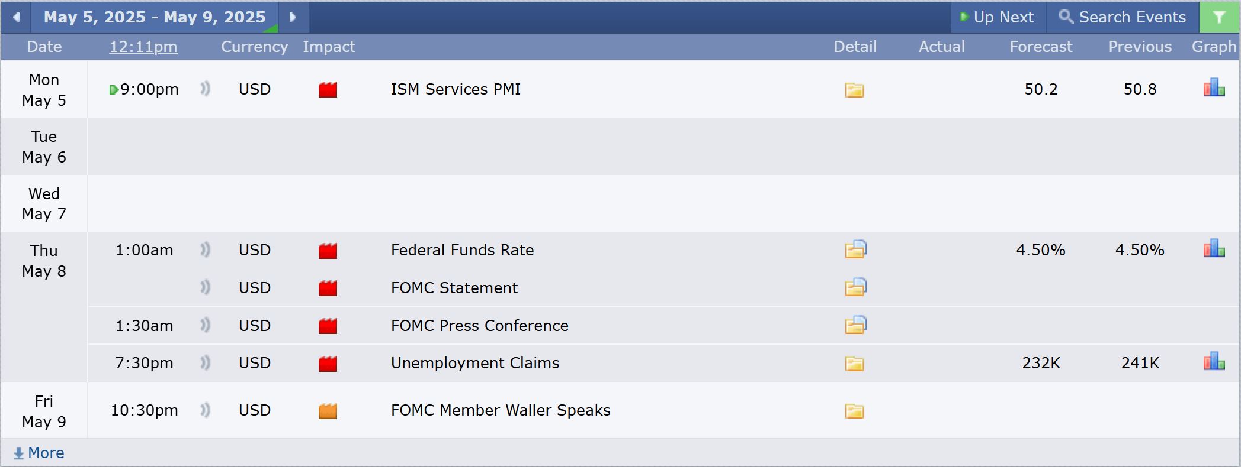The width and height of the screenshot is (1241, 467).
Task: Click the red impact icon for FOMC Statement
Action: (328, 288)
